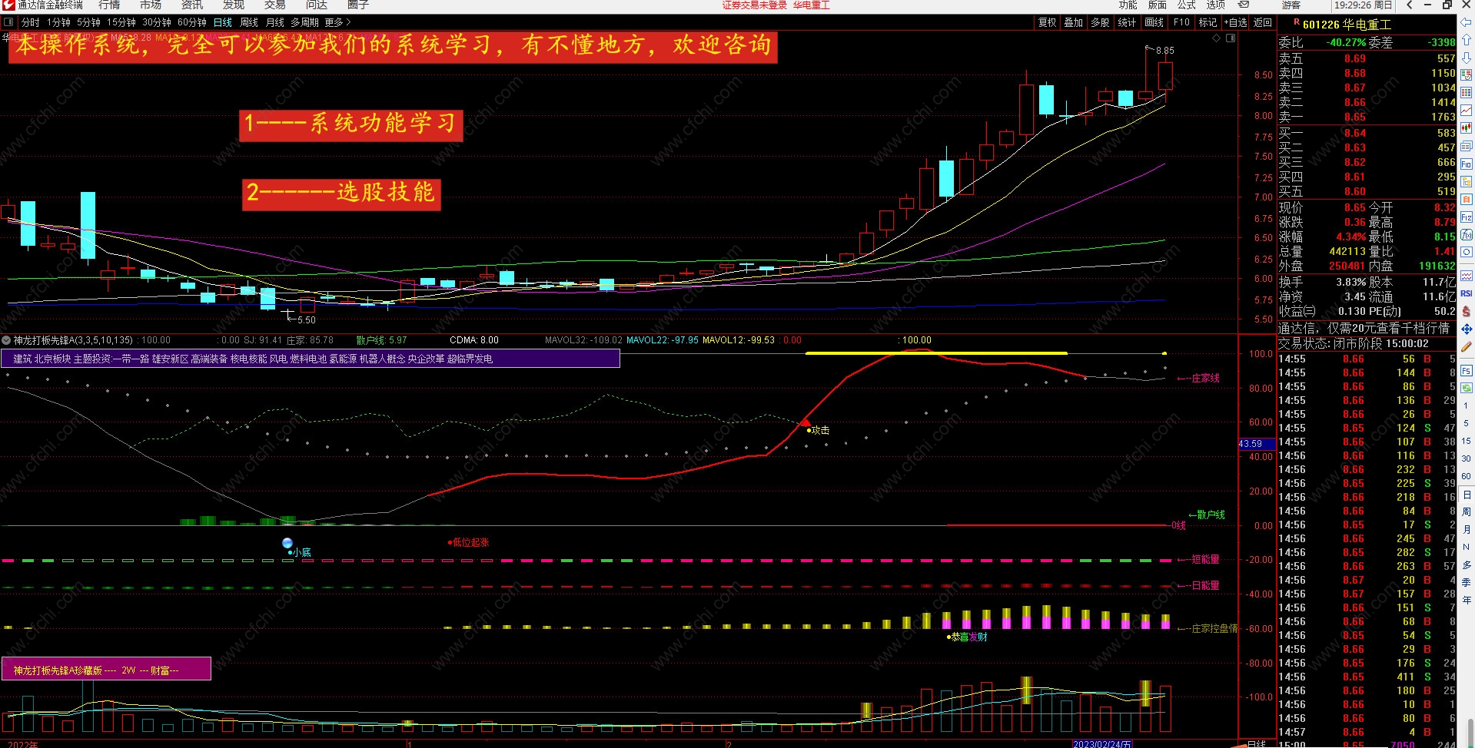The width and height of the screenshot is (1475, 748).
Task: Click the 2023/02/24 date marker on time axis
Action: click(1102, 744)
